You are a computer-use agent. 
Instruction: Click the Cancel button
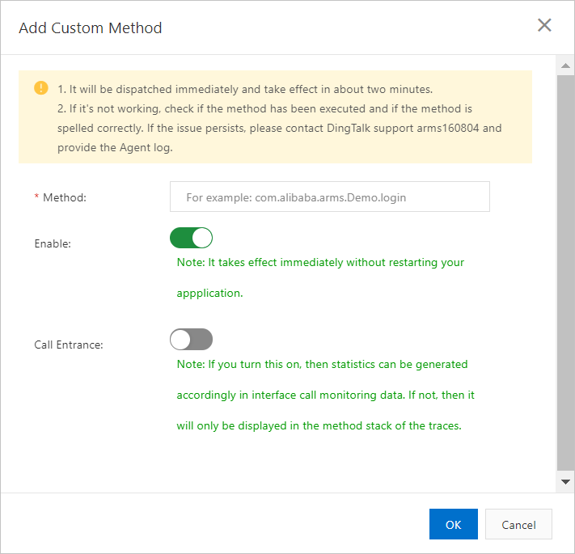pos(518,524)
